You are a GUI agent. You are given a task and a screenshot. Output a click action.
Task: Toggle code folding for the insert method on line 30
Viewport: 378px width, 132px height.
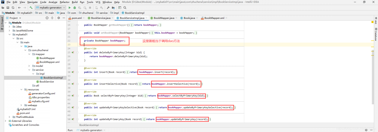(x=77, y=72)
